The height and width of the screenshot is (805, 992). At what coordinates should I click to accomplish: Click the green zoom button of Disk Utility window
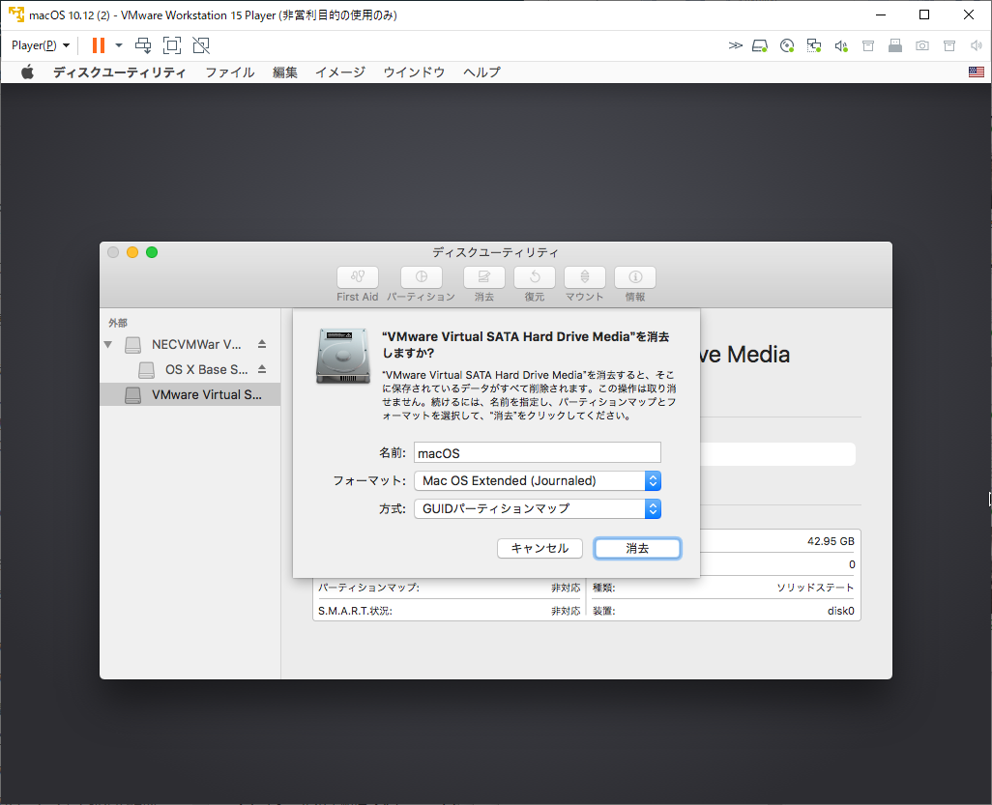point(152,252)
